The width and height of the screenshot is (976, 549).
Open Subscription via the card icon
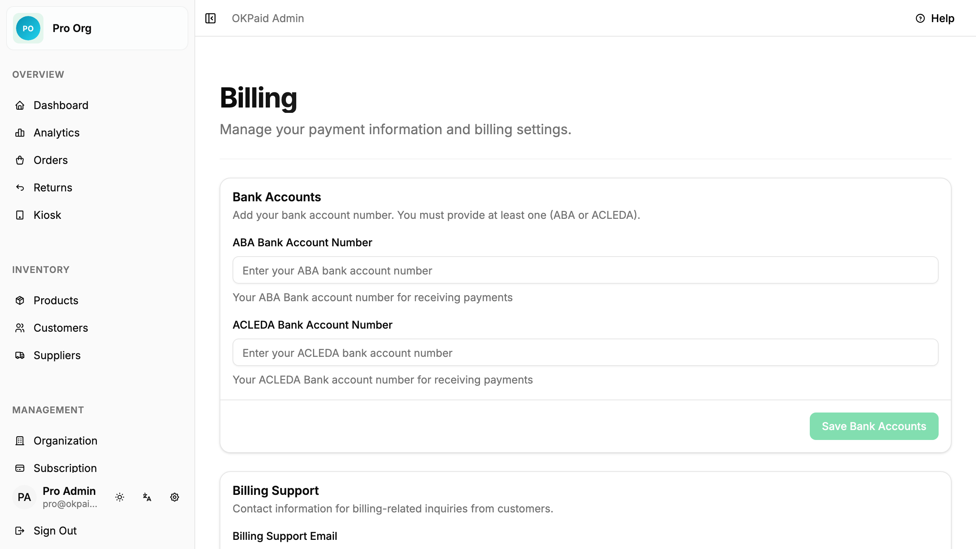pos(20,468)
